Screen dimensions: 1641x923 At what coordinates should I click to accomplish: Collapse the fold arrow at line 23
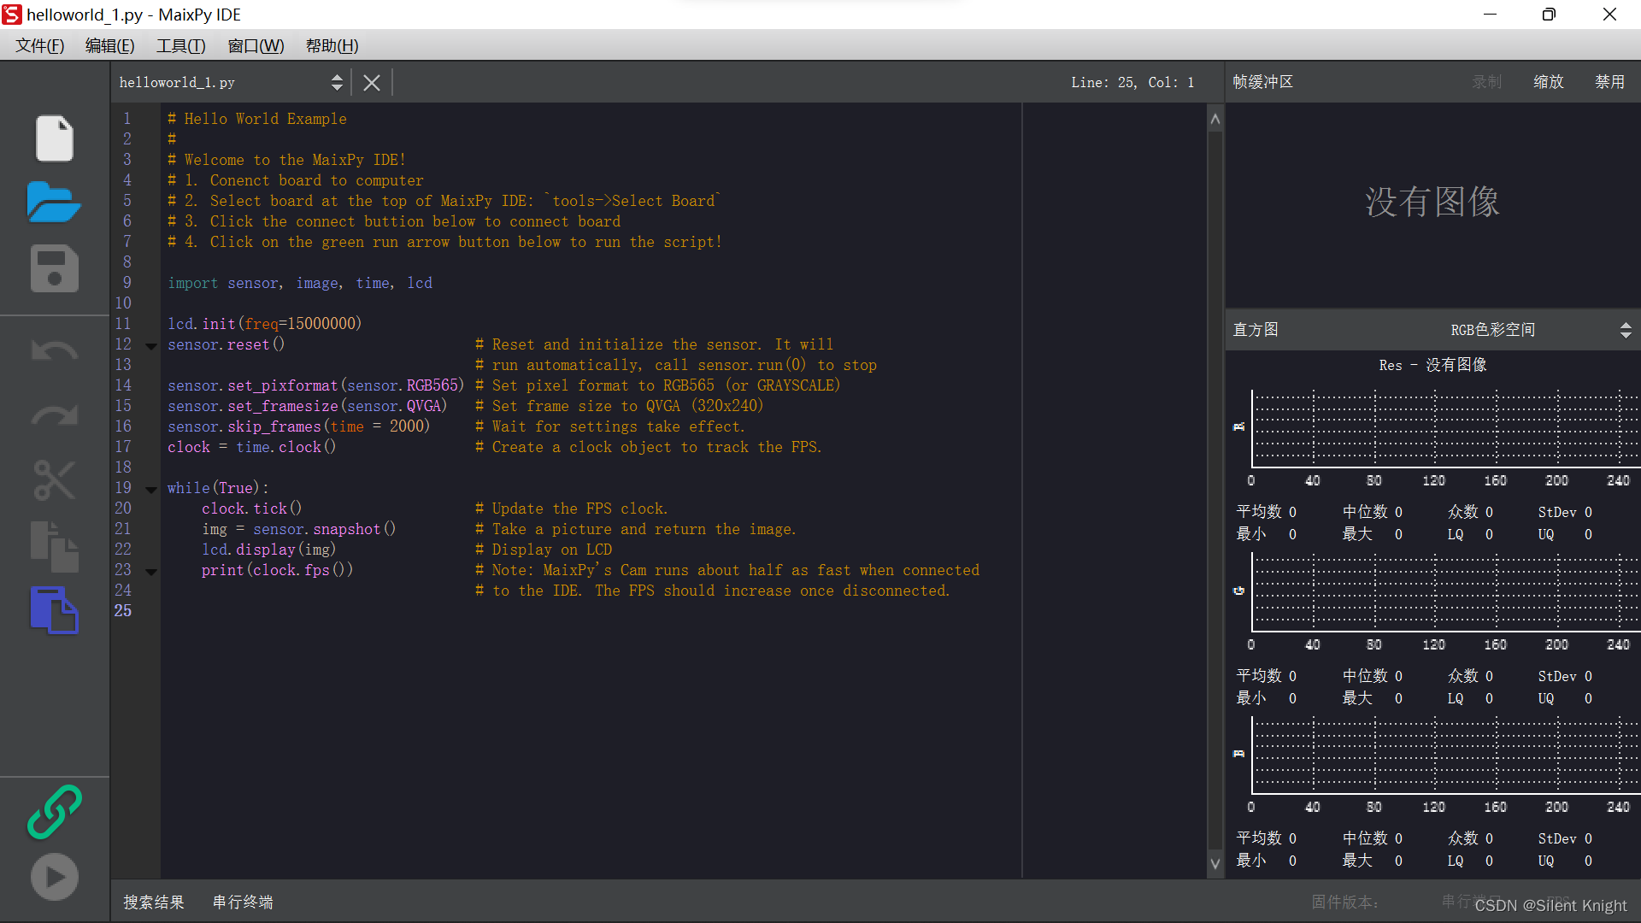(x=151, y=572)
